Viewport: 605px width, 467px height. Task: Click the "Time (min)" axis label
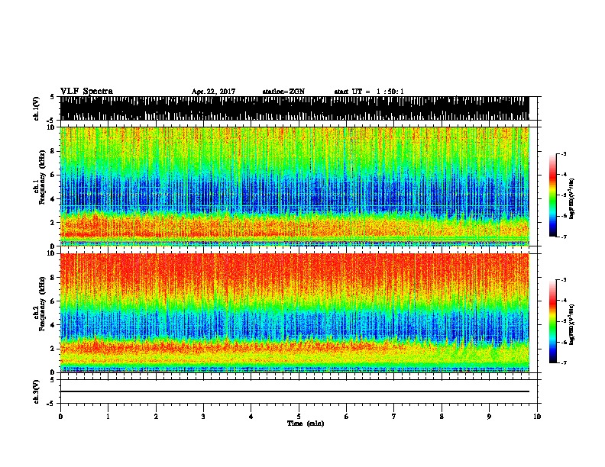[x=306, y=424]
